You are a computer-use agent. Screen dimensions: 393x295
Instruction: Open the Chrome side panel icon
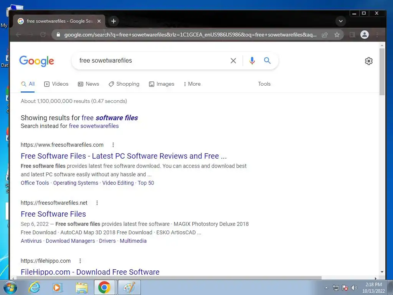352,35
